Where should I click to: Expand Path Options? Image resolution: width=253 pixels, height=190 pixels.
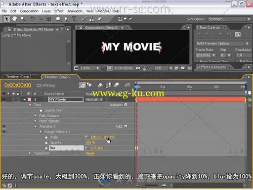pyautogui.click(x=35, y=116)
